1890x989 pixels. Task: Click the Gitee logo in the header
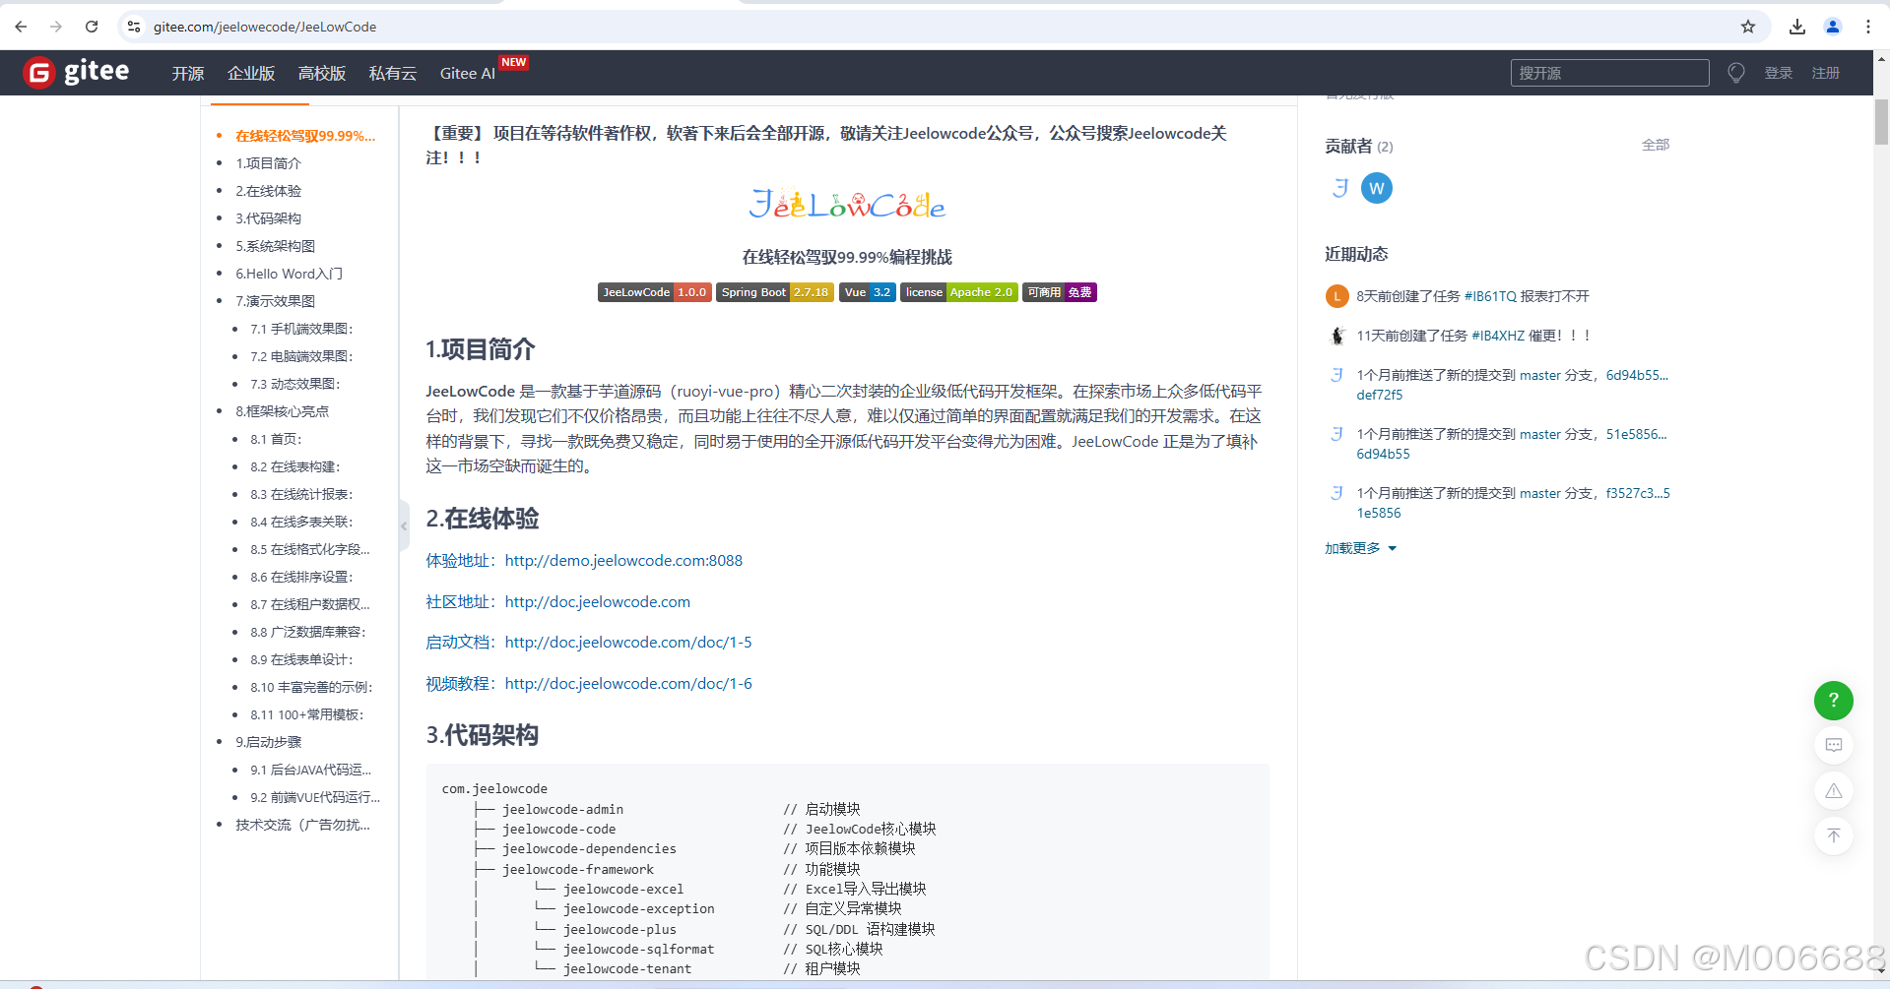77,72
